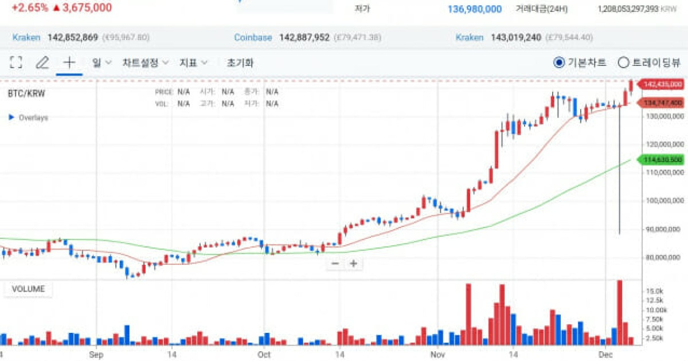The image size is (688, 361).
Task: Click the Coinbase price 142,887,952
Action: (x=304, y=37)
